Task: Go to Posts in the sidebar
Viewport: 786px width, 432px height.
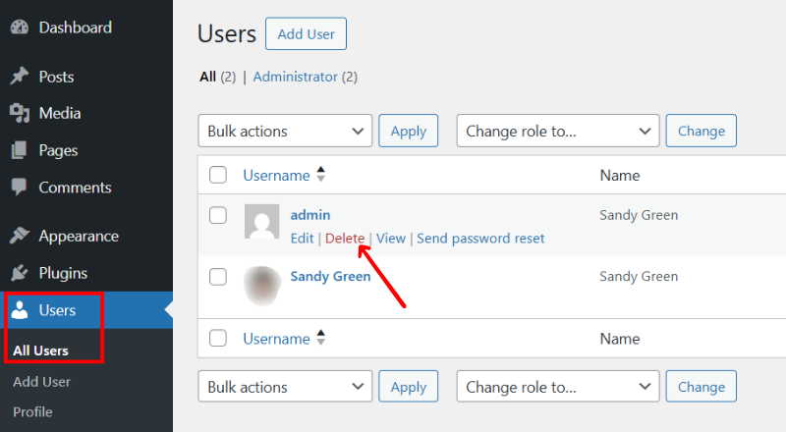Action: pos(56,77)
